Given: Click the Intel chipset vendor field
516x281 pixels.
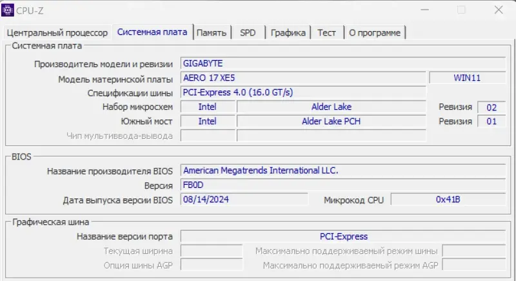Looking at the screenshot, I should (x=208, y=107).
